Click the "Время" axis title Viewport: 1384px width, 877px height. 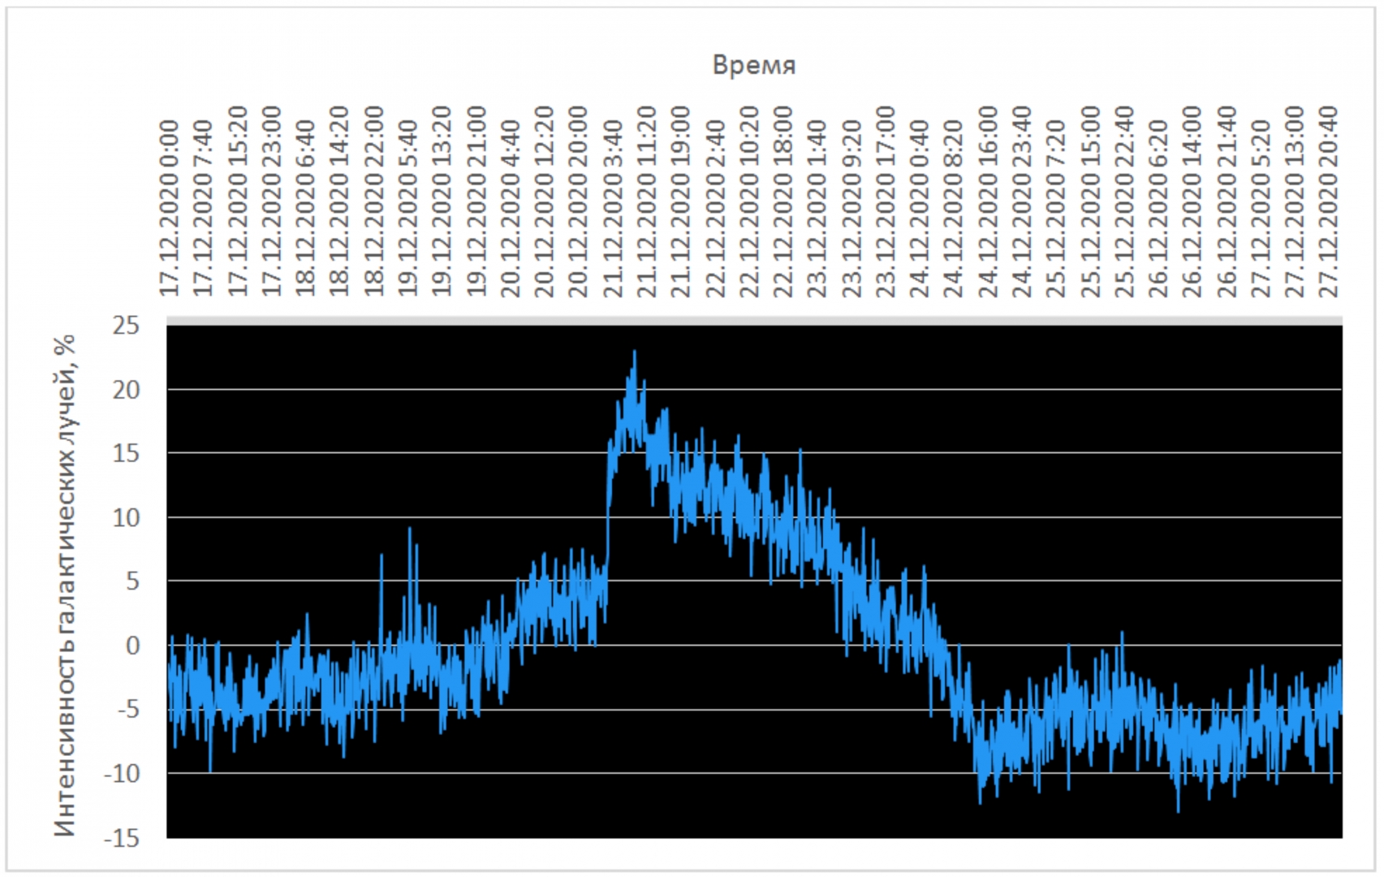753,65
